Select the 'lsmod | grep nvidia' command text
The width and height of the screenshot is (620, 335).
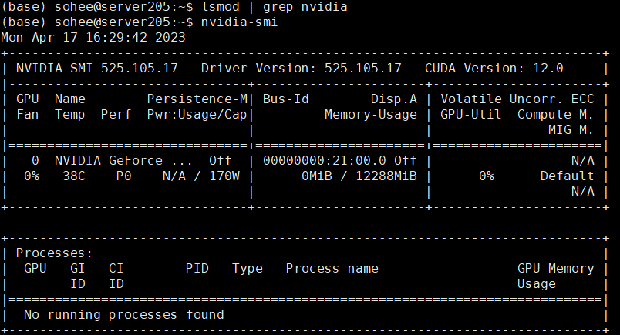pos(274,7)
